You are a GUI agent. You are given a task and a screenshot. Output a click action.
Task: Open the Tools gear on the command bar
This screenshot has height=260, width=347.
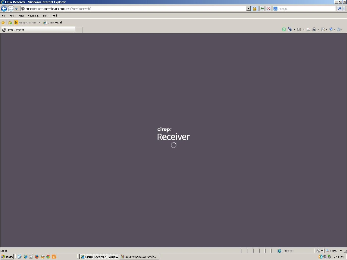tap(339, 29)
